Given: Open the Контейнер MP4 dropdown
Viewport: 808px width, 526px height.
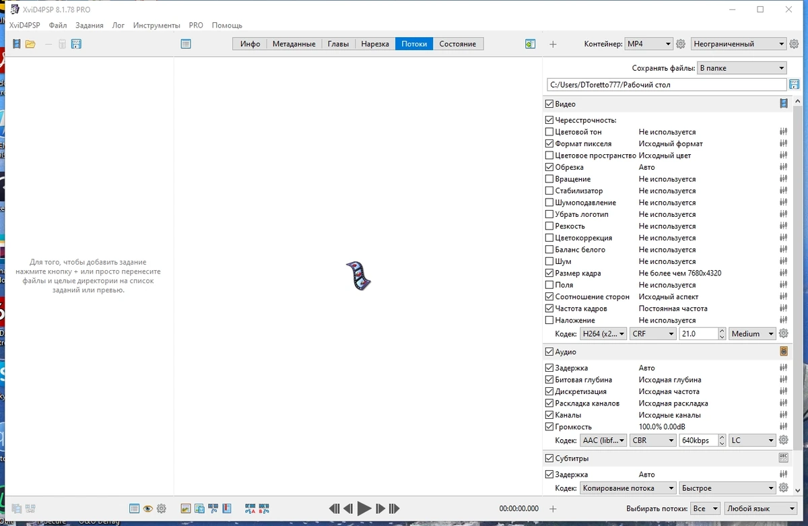Looking at the screenshot, I should [648, 44].
